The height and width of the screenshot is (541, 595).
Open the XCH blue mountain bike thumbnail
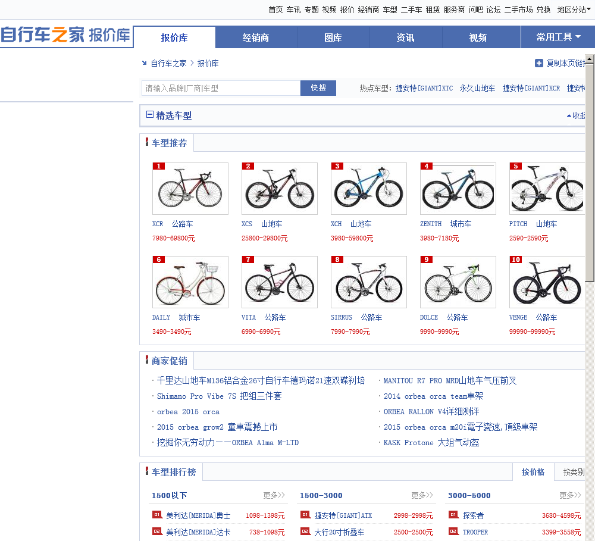tap(368, 189)
